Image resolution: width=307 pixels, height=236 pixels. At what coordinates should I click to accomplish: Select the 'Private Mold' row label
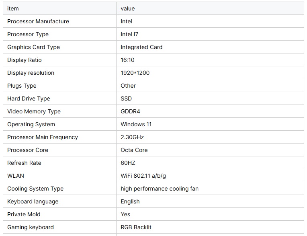click(x=24, y=214)
